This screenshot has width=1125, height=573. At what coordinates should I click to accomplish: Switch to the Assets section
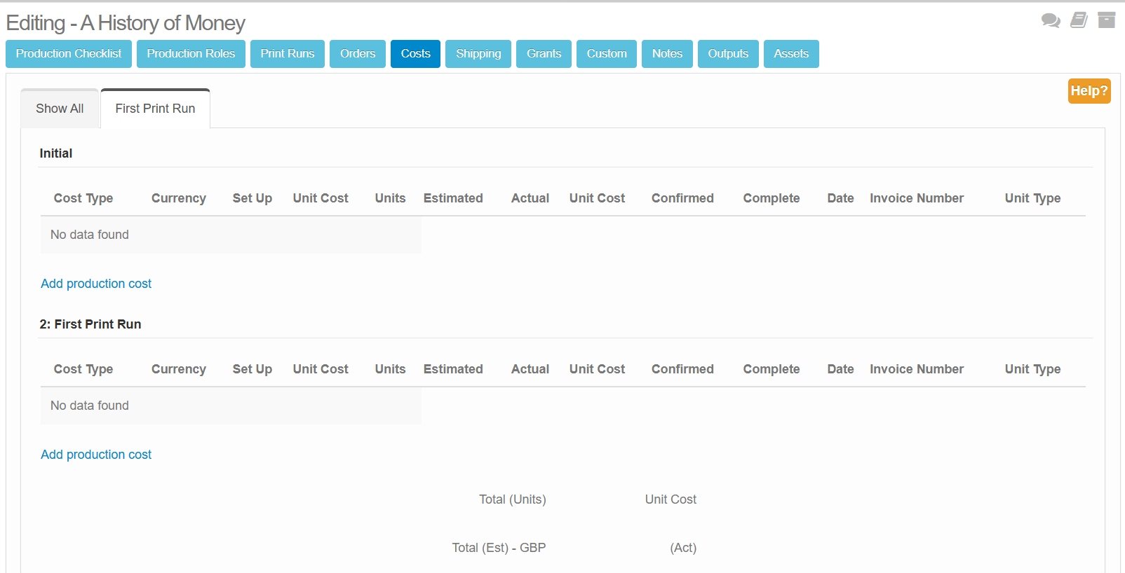tap(791, 54)
